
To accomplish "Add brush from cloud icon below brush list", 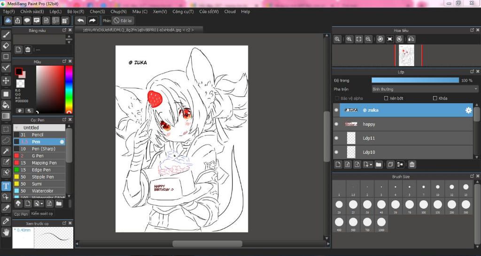I will [18, 203].
